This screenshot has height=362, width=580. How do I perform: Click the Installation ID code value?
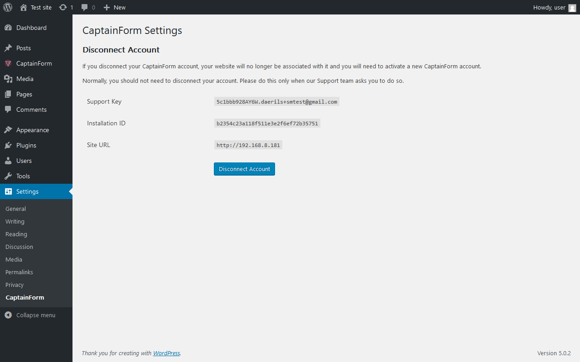(267, 123)
